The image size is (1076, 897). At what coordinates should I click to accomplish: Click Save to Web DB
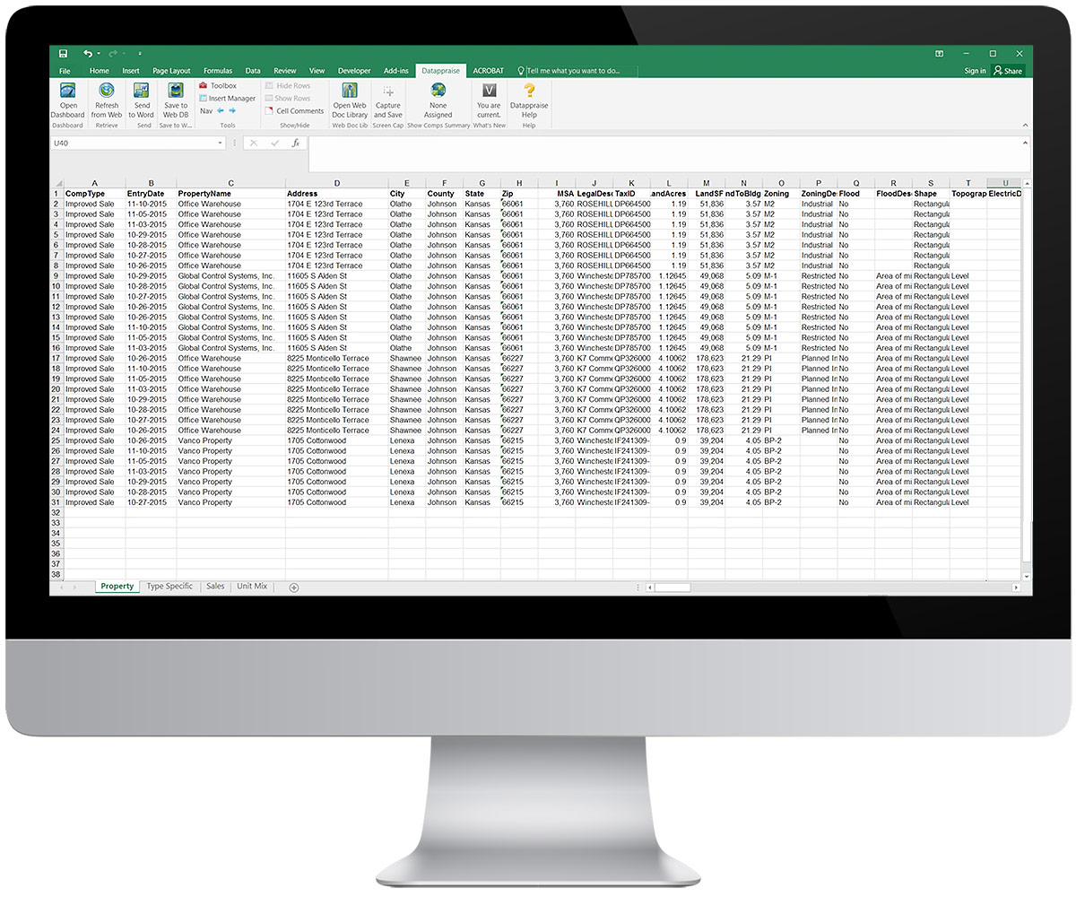point(176,100)
